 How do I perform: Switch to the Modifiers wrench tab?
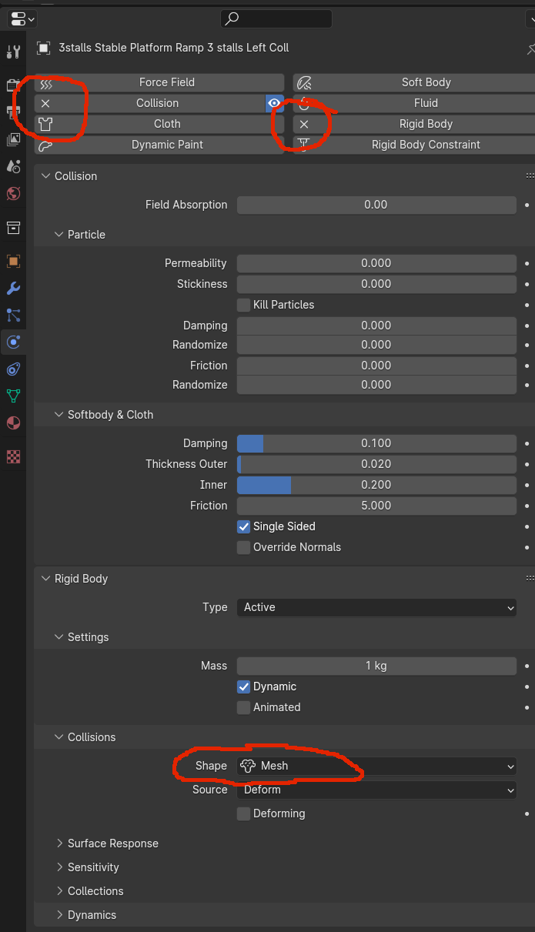[x=13, y=289]
